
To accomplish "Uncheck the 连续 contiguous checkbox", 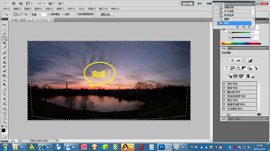I will click(63, 15).
